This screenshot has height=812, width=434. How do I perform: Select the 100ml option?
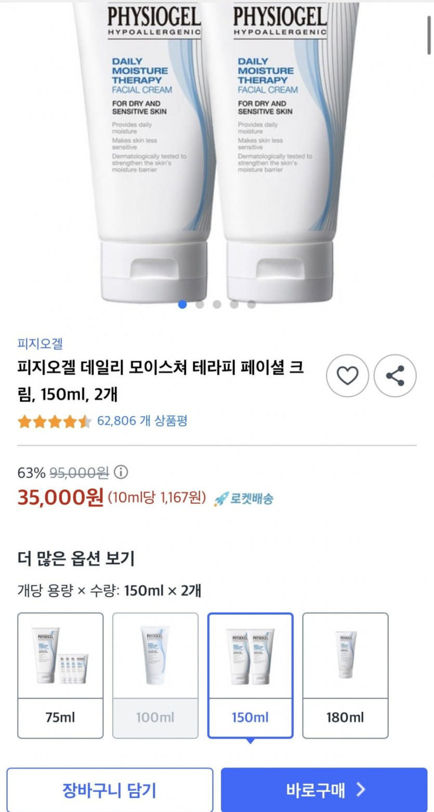click(x=155, y=675)
